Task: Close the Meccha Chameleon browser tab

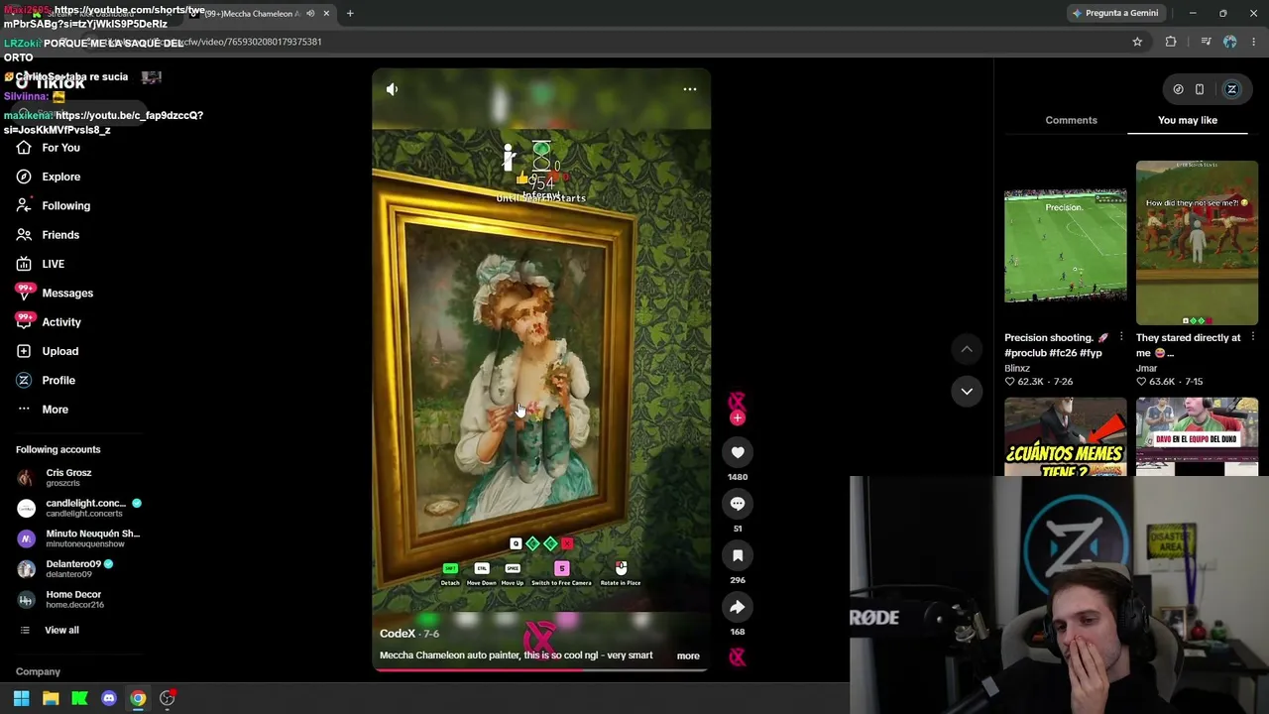Action: pos(326,13)
